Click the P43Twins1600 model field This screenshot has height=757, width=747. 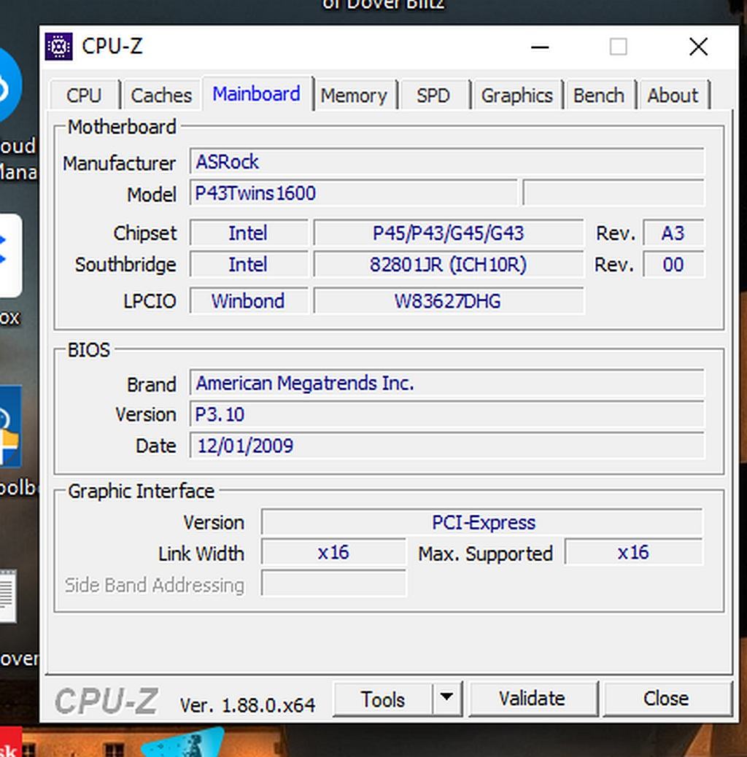[353, 193]
